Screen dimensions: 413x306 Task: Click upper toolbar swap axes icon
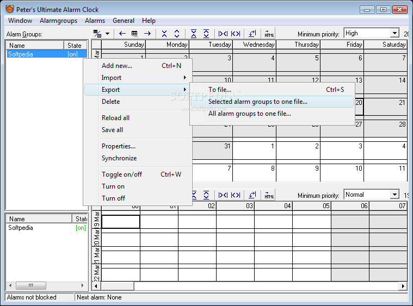[252, 33]
